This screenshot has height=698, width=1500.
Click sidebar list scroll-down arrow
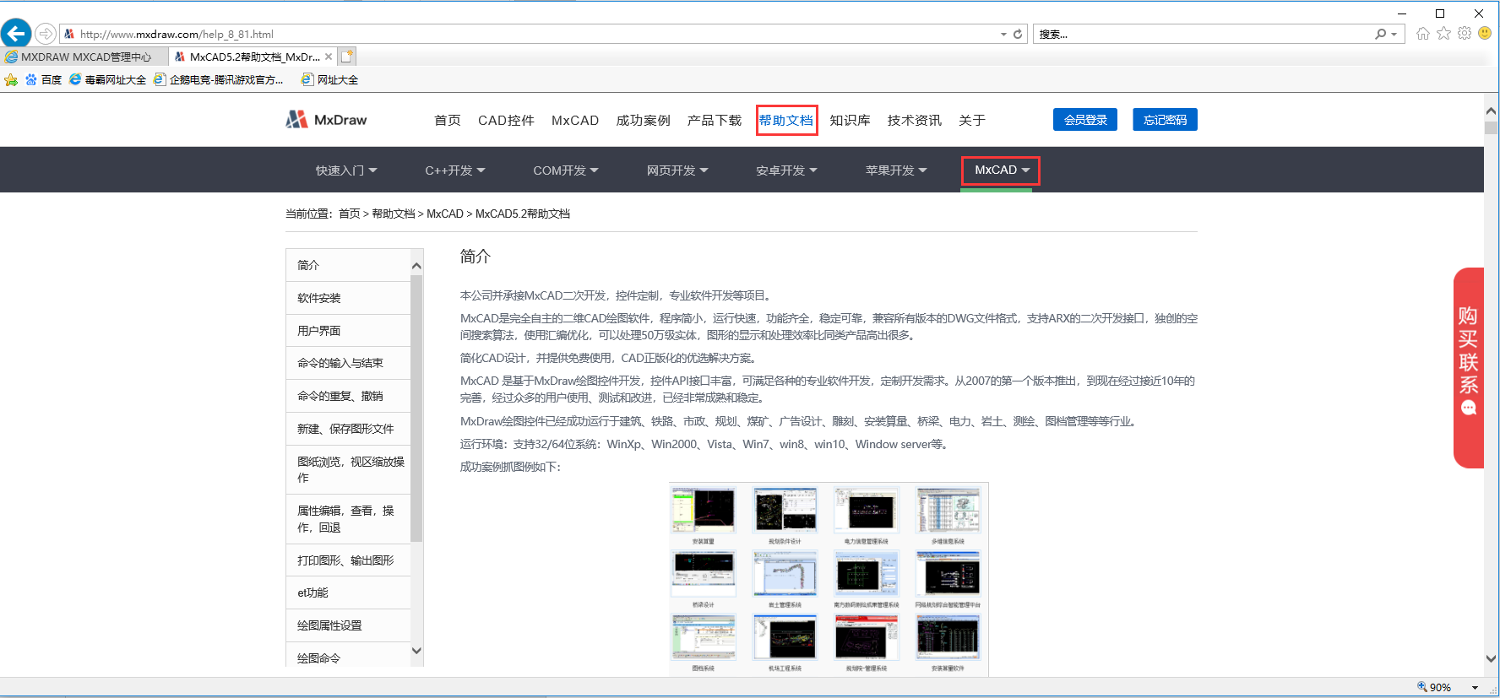(416, 651)
